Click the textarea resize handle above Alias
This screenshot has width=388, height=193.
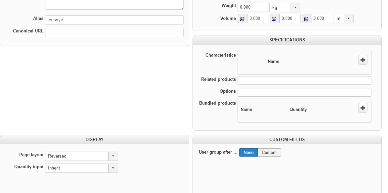[x=182, y=7]
